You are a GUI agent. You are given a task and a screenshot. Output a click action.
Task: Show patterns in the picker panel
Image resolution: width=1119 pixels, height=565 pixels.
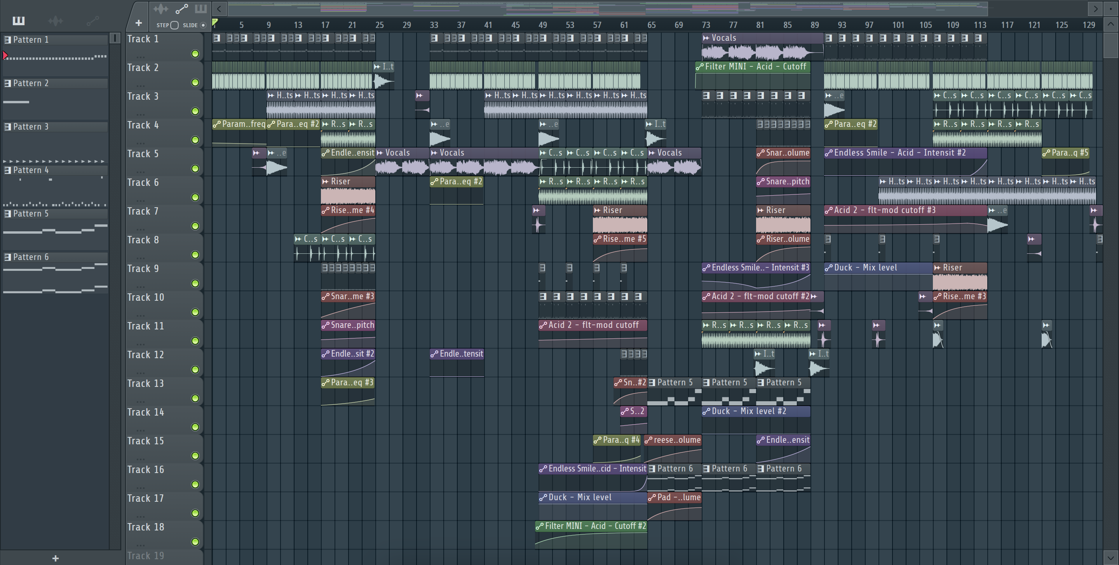tap(19, 21)
